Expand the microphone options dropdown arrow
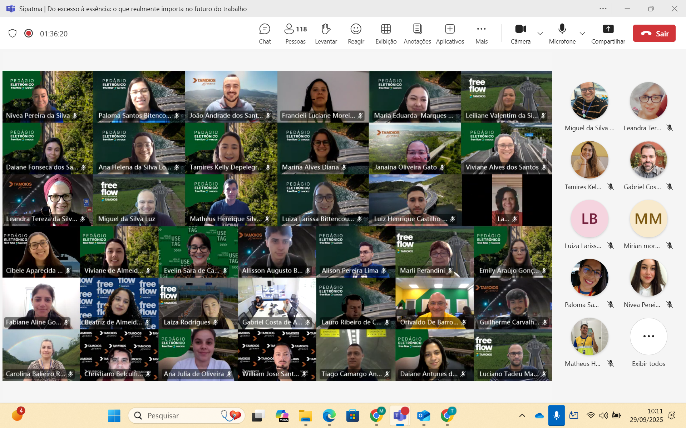 tap(582, 34)
